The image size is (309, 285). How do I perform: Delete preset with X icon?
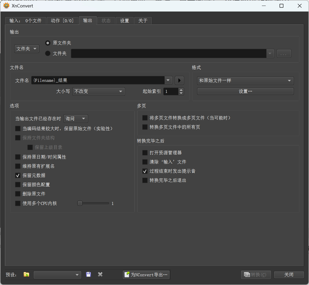pos(100,275)
